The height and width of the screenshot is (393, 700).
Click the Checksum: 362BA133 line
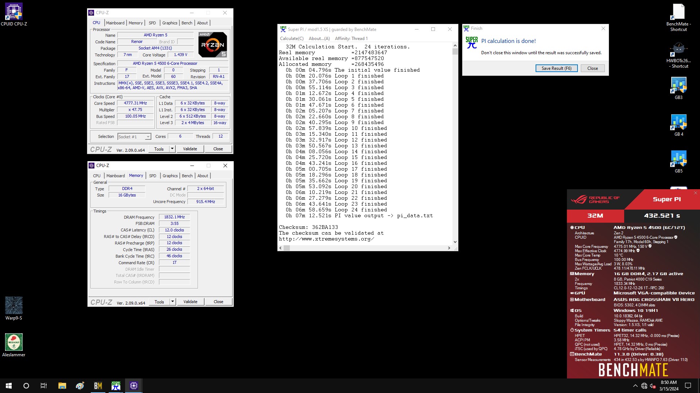308,227
